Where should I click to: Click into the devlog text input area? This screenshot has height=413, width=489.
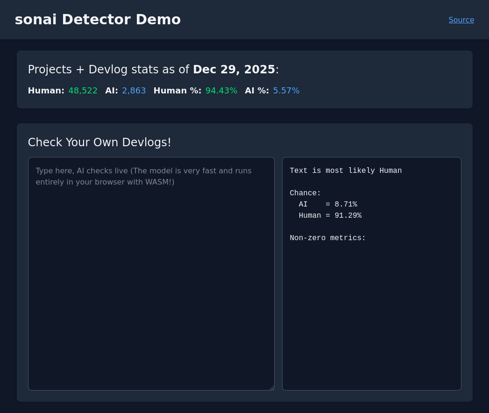151,273
